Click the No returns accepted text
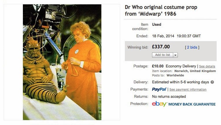The width and height of the screenshot is (221, 125). pyautogui.click(x=169, y=97)
